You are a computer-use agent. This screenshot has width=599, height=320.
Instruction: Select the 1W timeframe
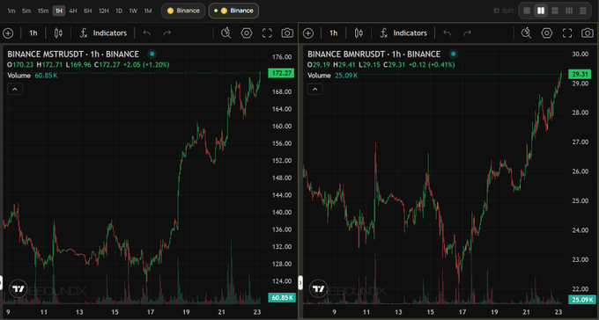(x=133, y=11)
